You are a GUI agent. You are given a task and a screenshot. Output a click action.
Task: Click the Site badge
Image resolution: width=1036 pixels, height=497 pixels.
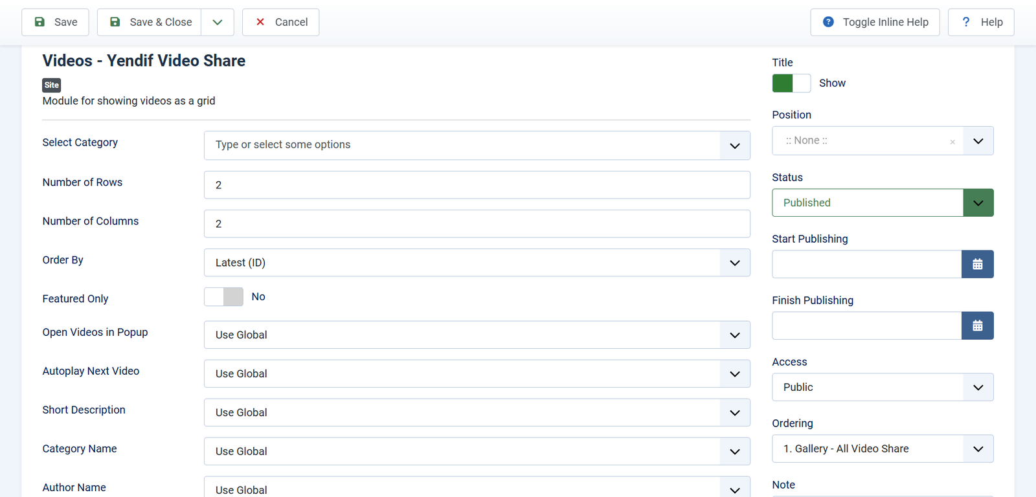(x=52, y=85)
